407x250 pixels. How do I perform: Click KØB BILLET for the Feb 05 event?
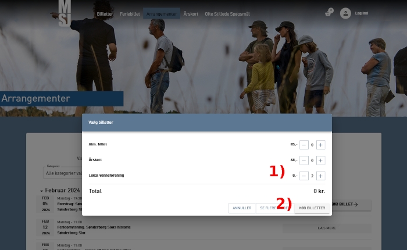[x=351, y=205]
